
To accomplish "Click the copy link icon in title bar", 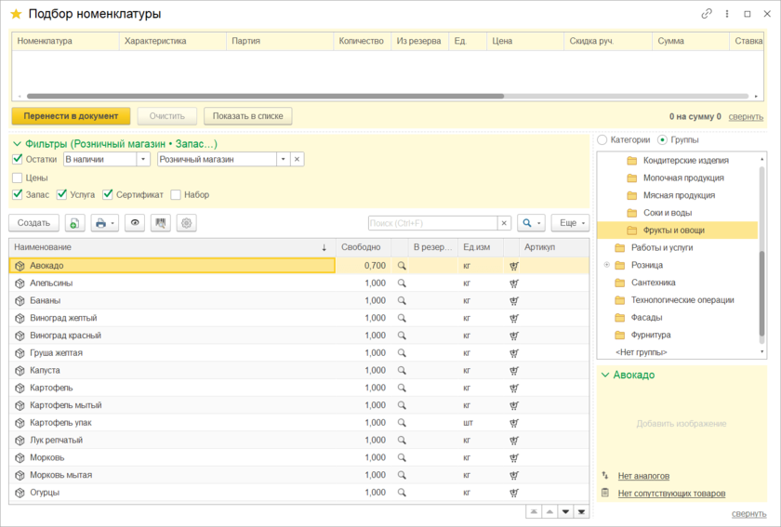I will 707,14.
